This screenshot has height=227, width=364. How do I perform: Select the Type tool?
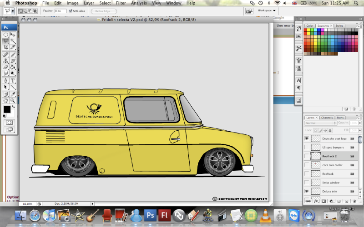(13, 81)
